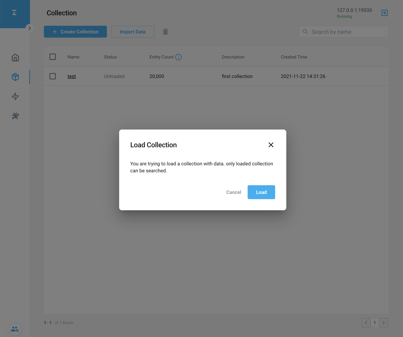Click the trash delete icon

coord(165,32)
